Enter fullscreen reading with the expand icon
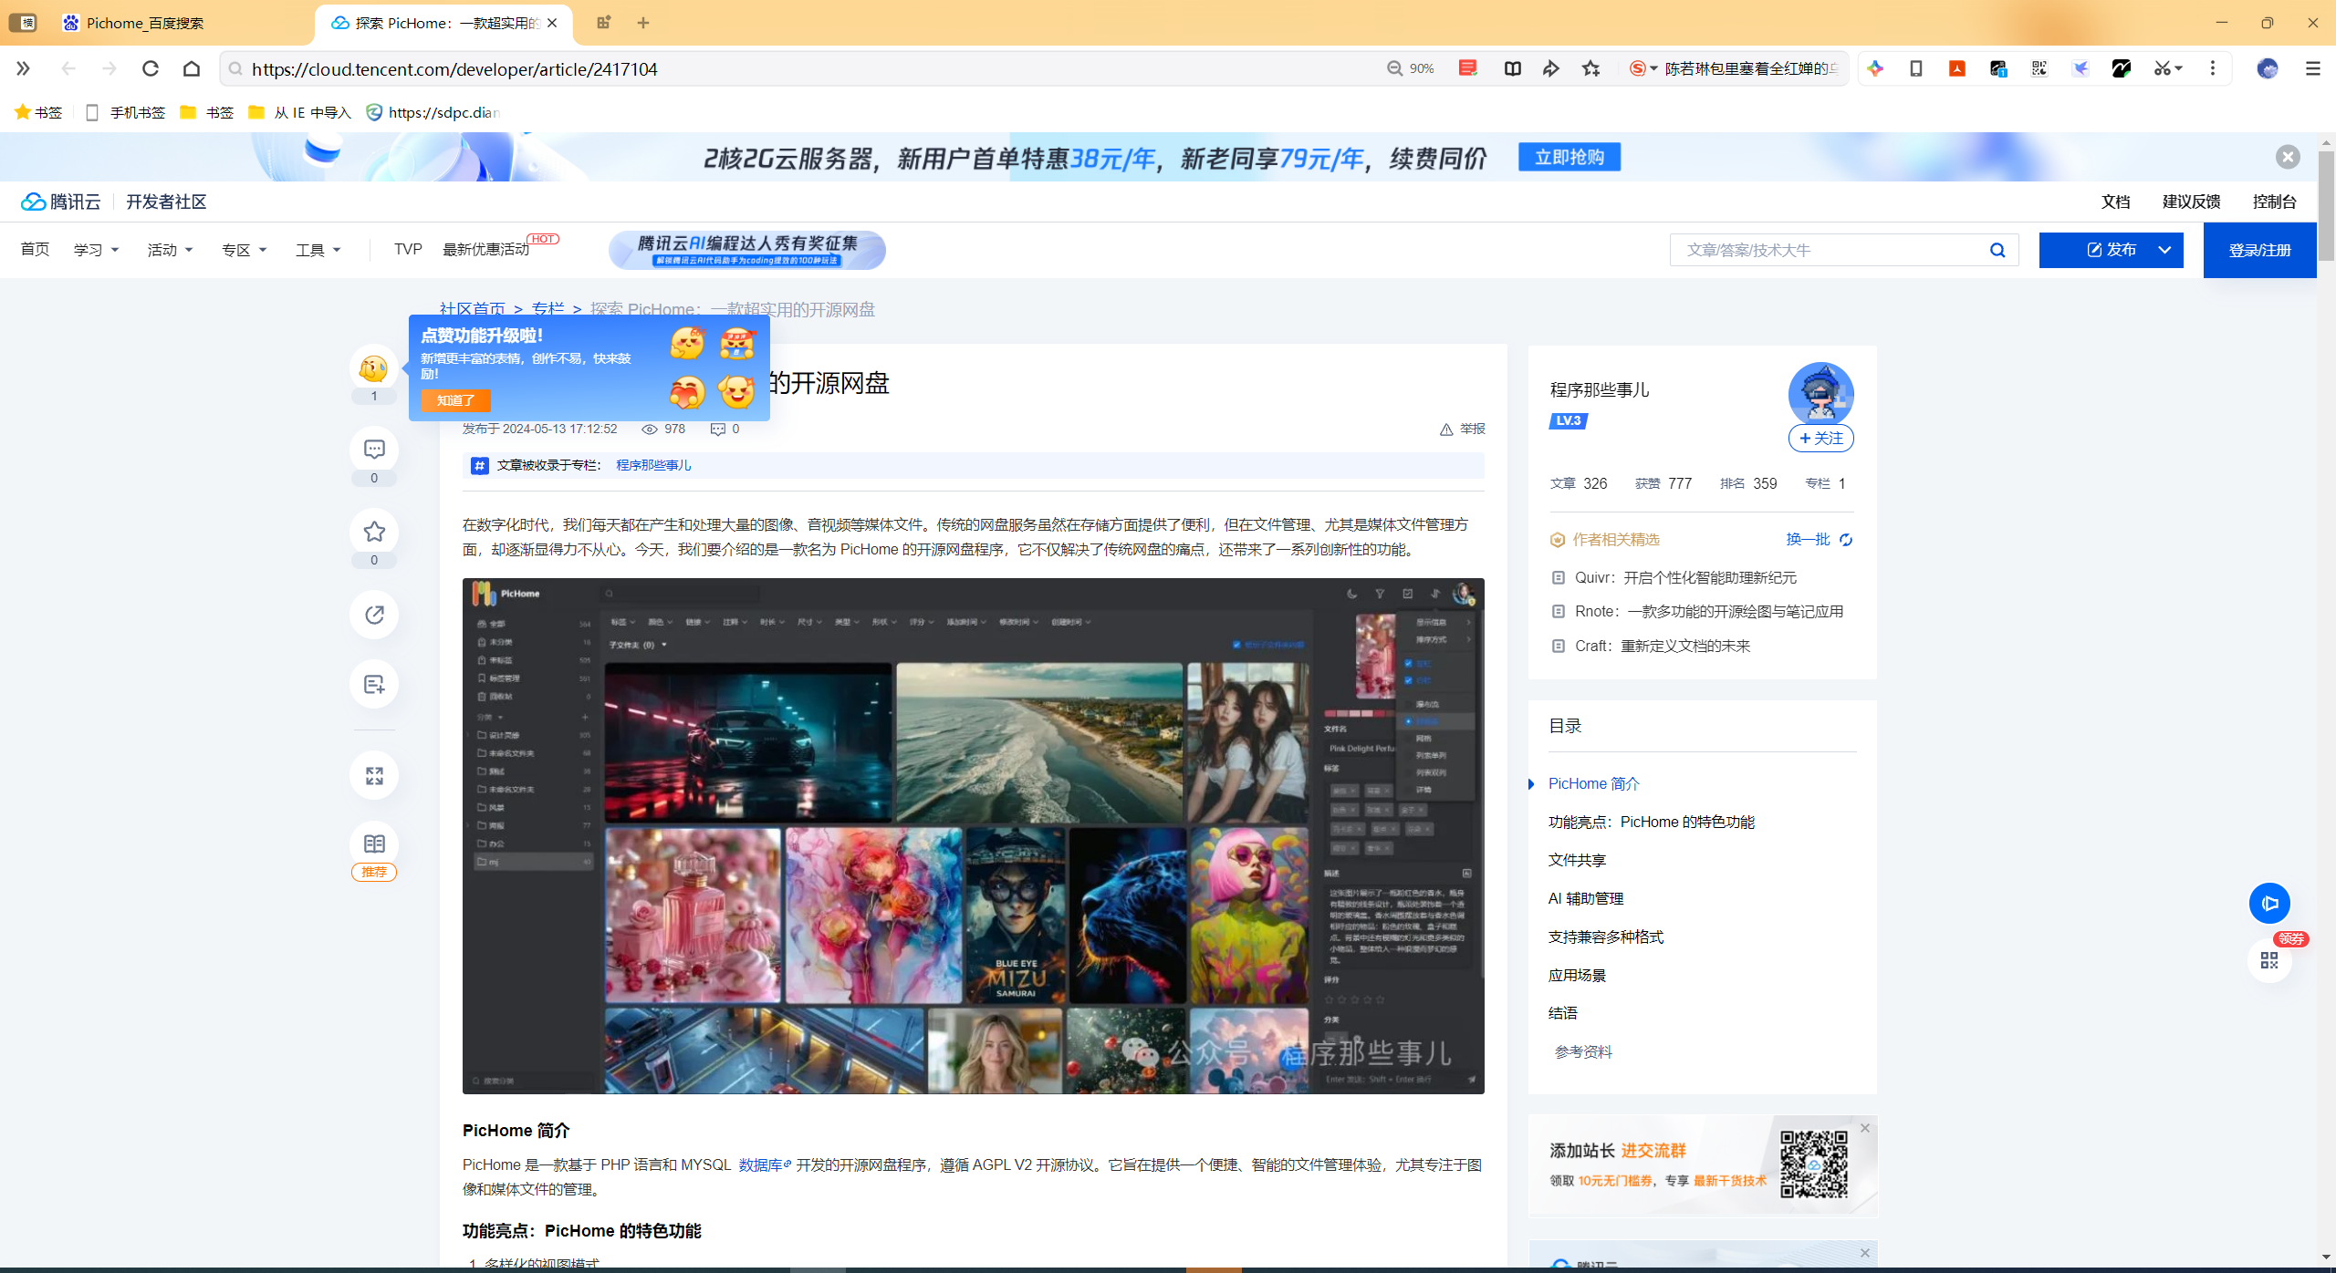2336x1273 pixels. (x=374, y=775)
